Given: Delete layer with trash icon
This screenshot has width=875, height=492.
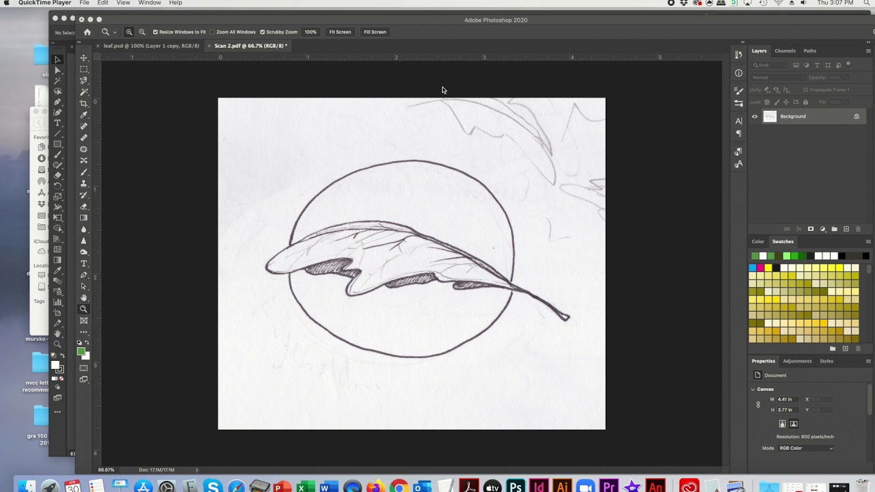Looking at the screenshot, I should click(x=858, y=229).
